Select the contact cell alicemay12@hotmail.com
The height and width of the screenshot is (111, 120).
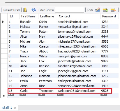tap(79, 37)
